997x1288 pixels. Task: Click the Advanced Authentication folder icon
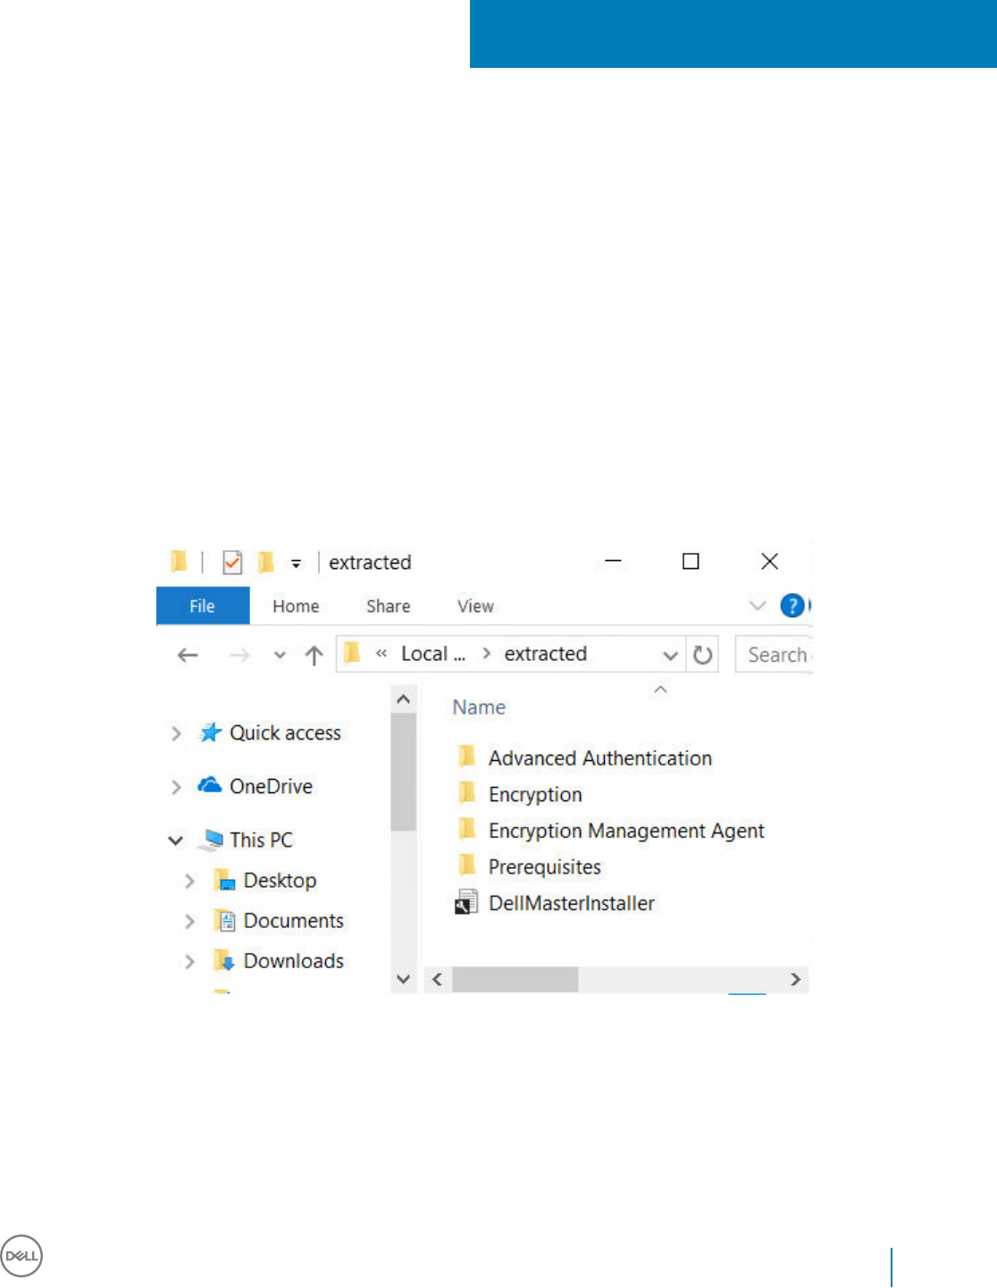click(466, 757)
